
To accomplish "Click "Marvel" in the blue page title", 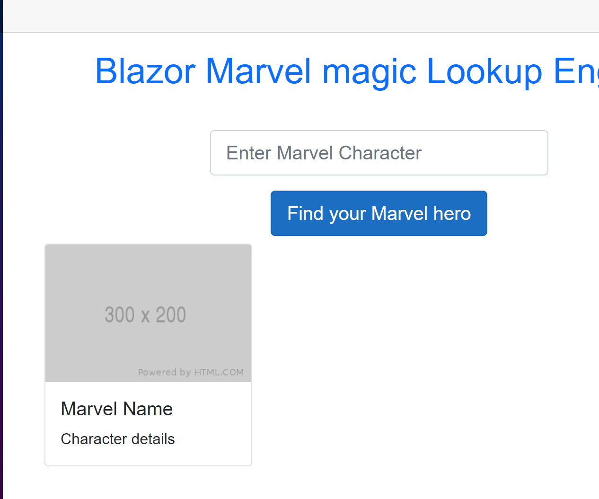I will [258, 71].
